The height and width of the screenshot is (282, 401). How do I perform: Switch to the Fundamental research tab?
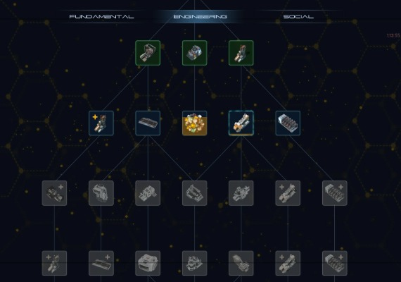[x=101, y=17]
